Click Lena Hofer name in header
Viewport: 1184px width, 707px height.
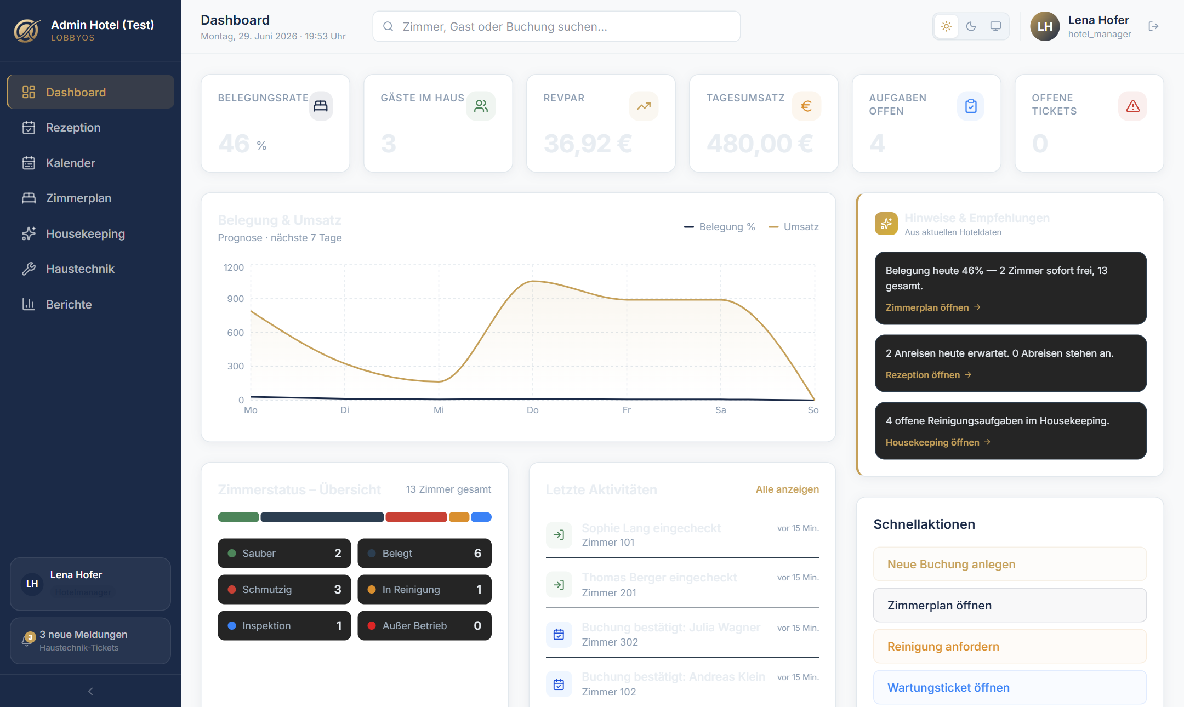point(1098,20)
